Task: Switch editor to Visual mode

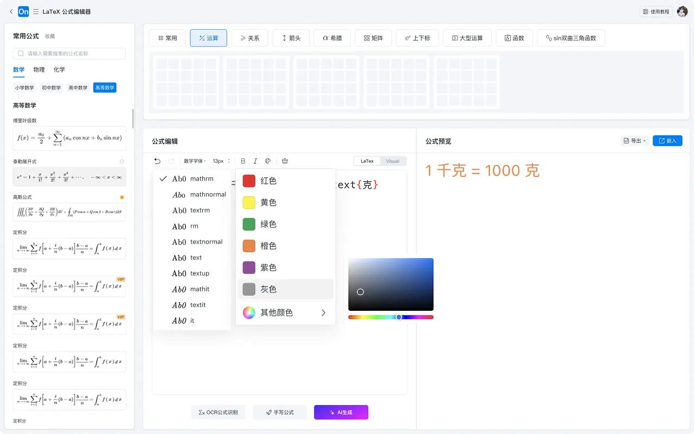Action: 393,161
